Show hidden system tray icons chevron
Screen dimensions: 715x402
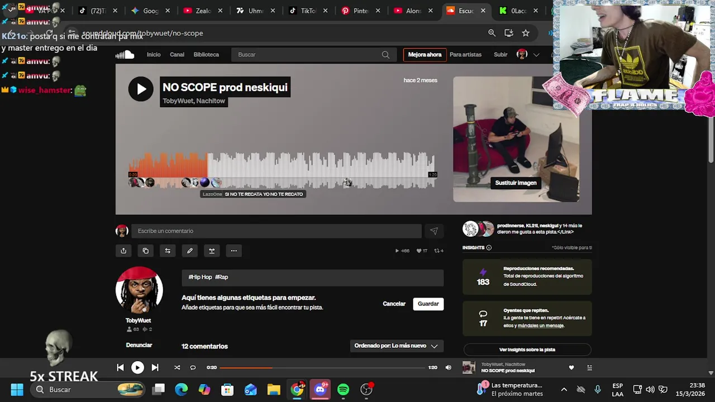tap(564, 390)
